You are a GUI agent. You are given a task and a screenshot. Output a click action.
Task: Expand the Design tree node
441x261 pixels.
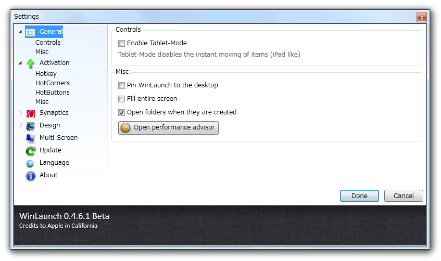pyautogui.click(x=20, y=125)
